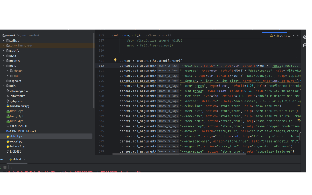312x195 pixels.
Task: Expand the models folder
Action: pos(3,61)
